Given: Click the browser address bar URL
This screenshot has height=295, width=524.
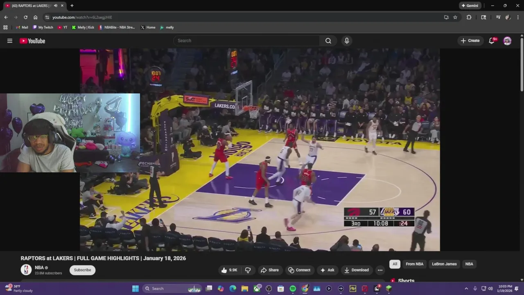Looking at the screenshot, I should pos(82,17).
